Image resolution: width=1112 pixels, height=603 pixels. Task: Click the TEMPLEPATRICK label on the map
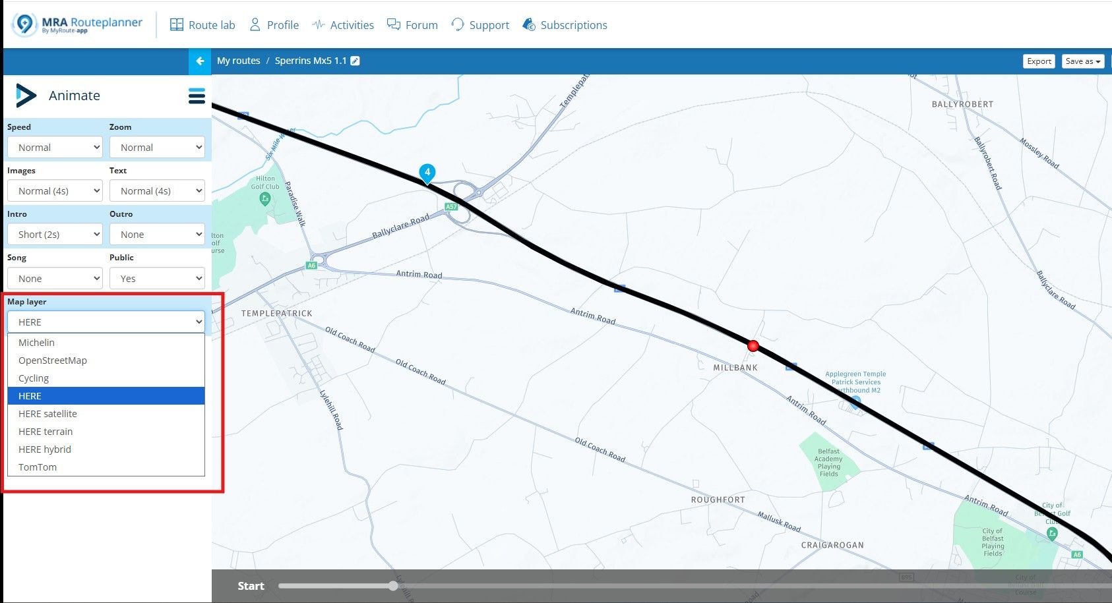[277, 314]
